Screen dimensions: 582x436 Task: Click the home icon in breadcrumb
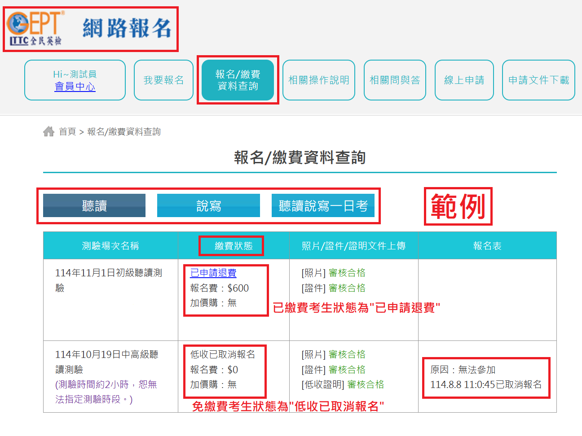point(48,131)
